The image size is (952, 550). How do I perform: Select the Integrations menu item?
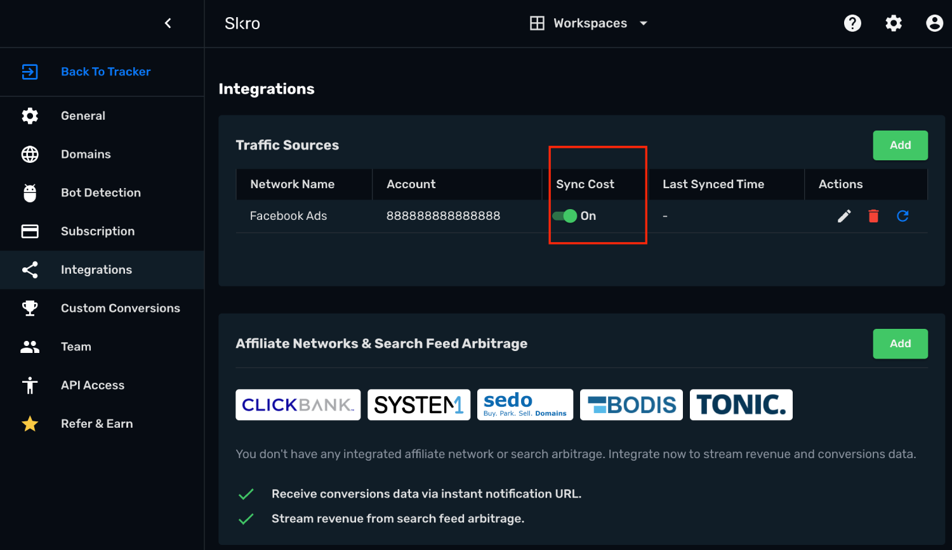pyautogui.click(x=102, y=270)
